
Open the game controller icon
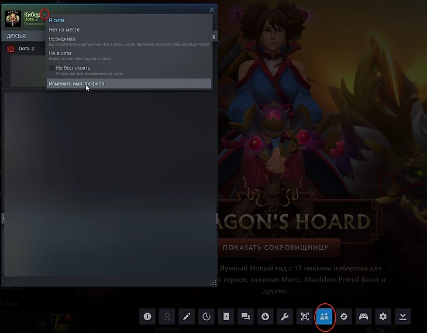click(364, 317)
